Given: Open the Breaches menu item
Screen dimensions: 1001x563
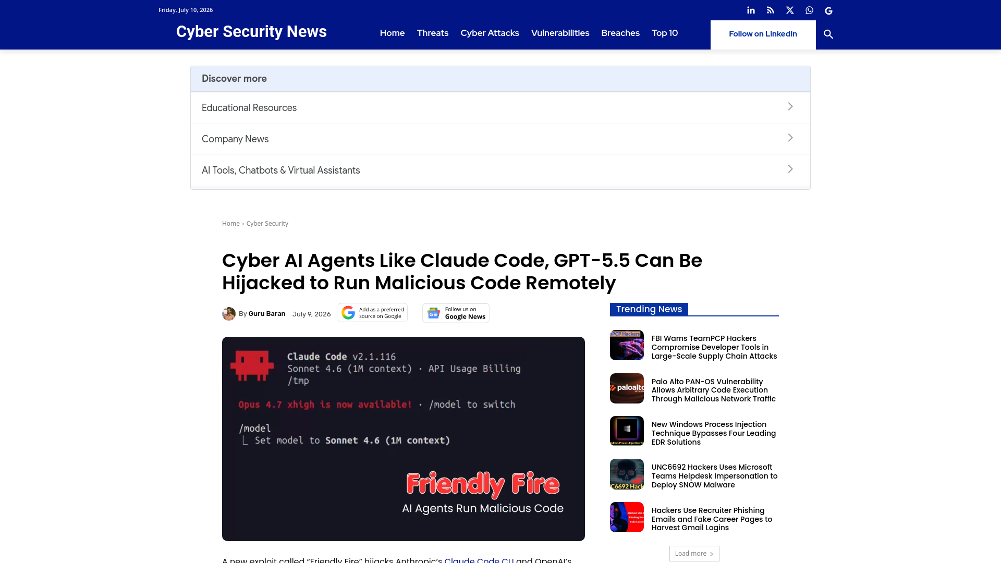Looking at the screenshot, I should (620, 33).
